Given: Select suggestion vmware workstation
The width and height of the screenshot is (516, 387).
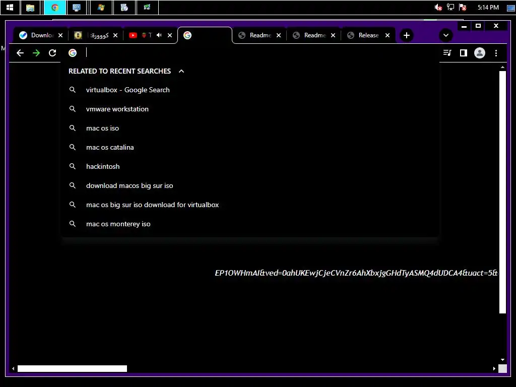Looking at the screenshot, I should coord(250,109).
